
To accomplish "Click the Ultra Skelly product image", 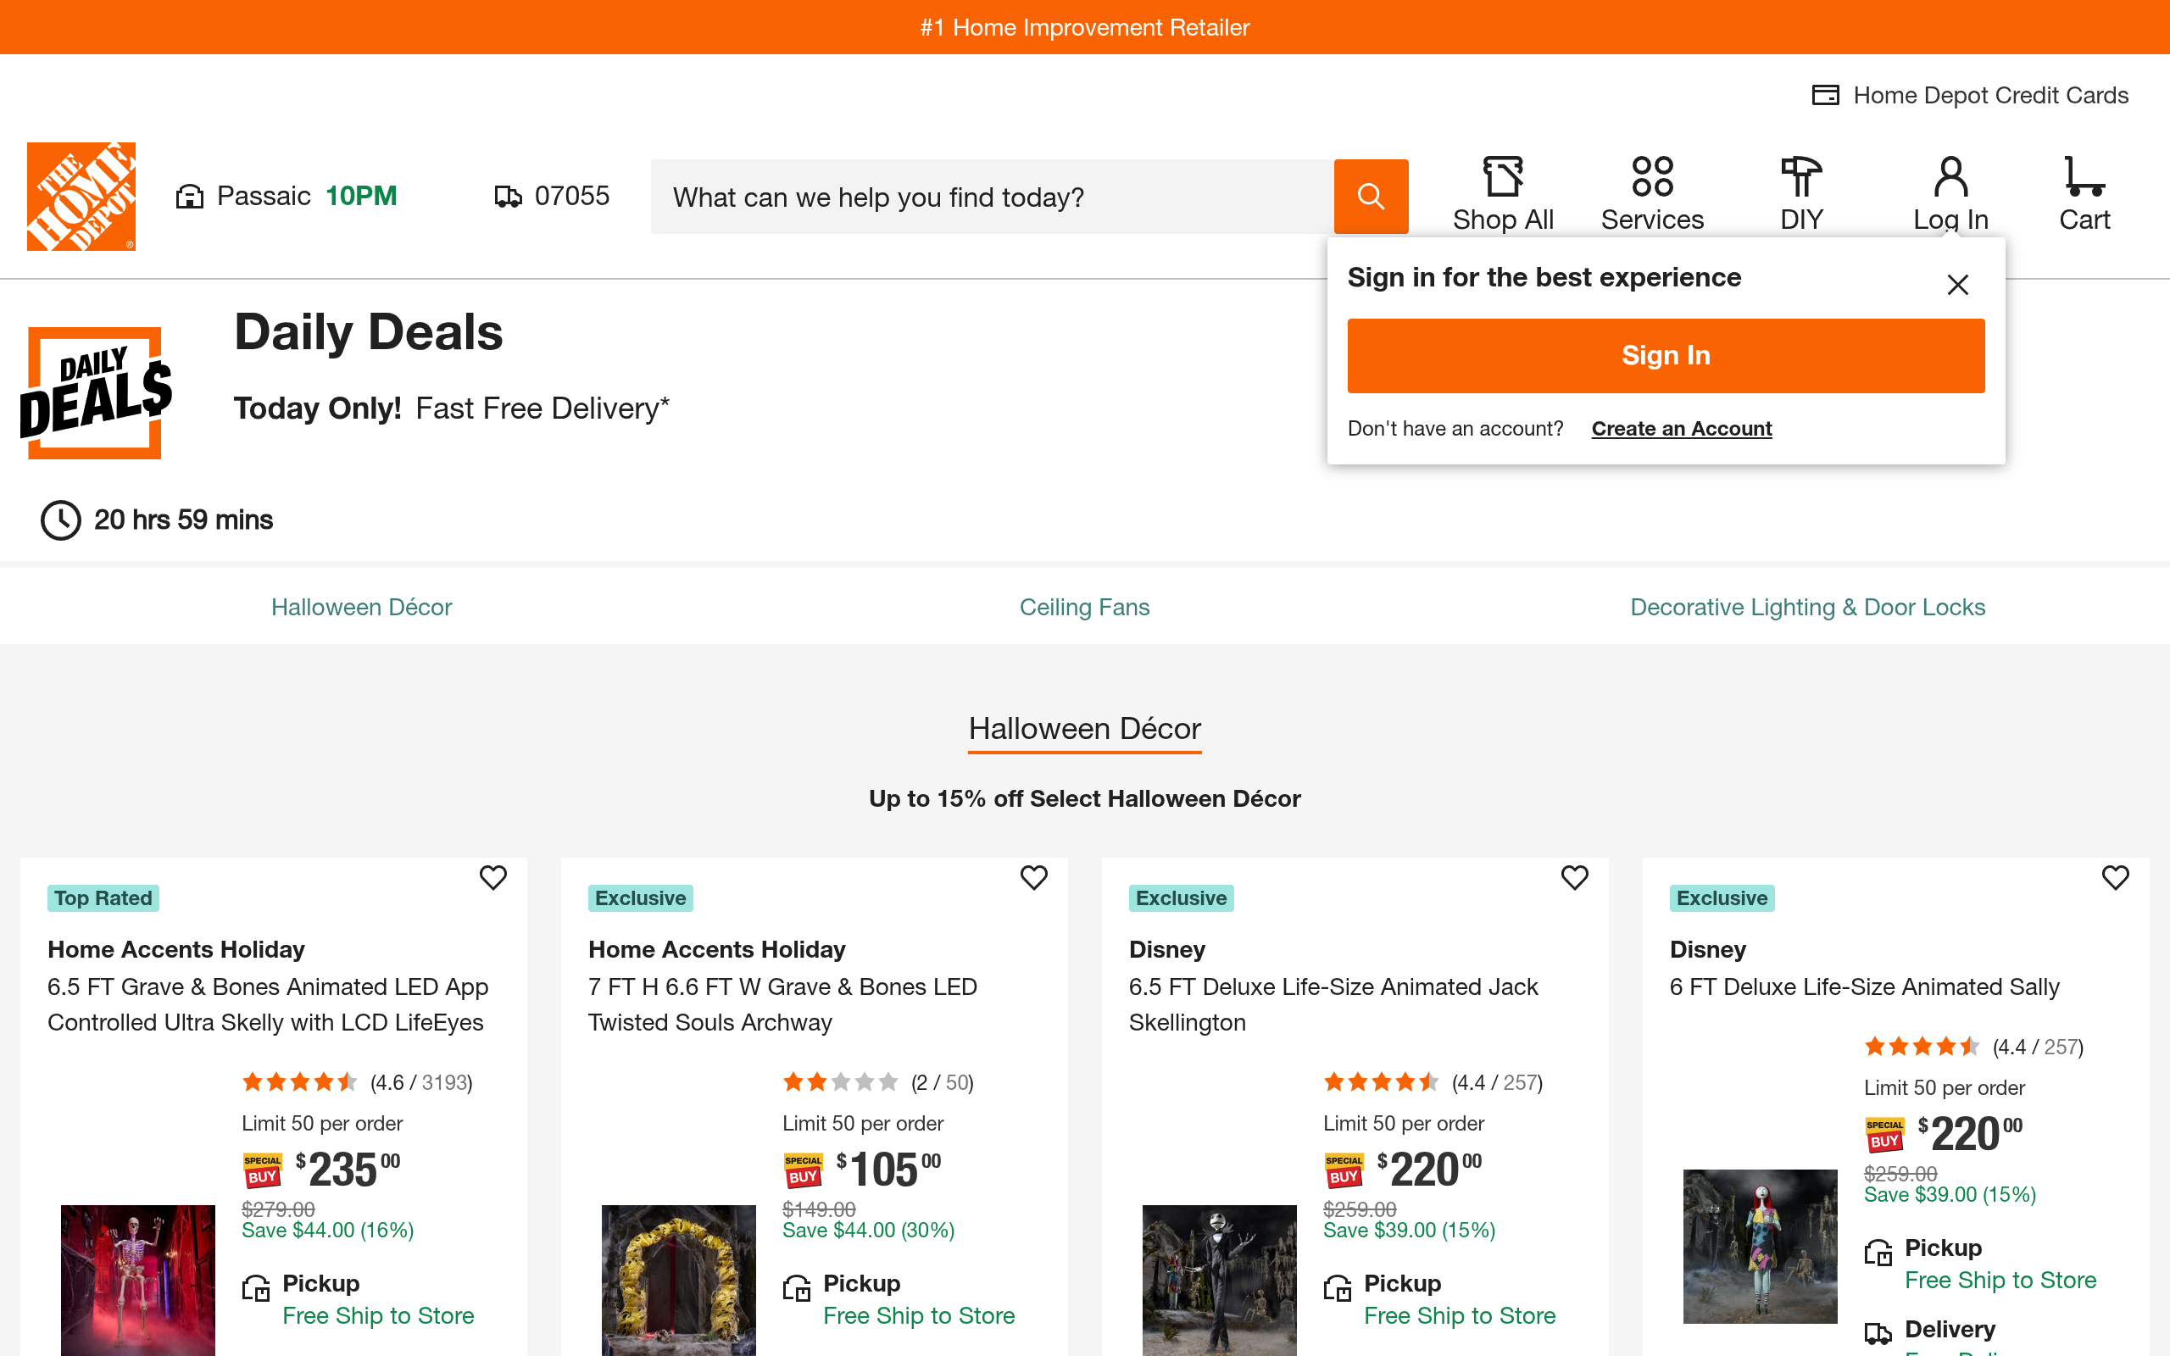I will pos(138,1281).
